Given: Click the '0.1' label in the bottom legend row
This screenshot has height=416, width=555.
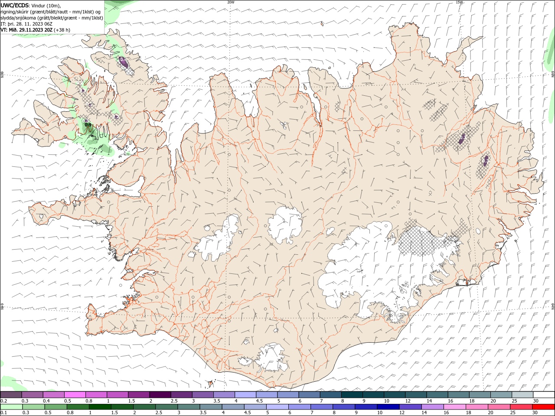Looking at the screenshot, I should tap(3, 413).
